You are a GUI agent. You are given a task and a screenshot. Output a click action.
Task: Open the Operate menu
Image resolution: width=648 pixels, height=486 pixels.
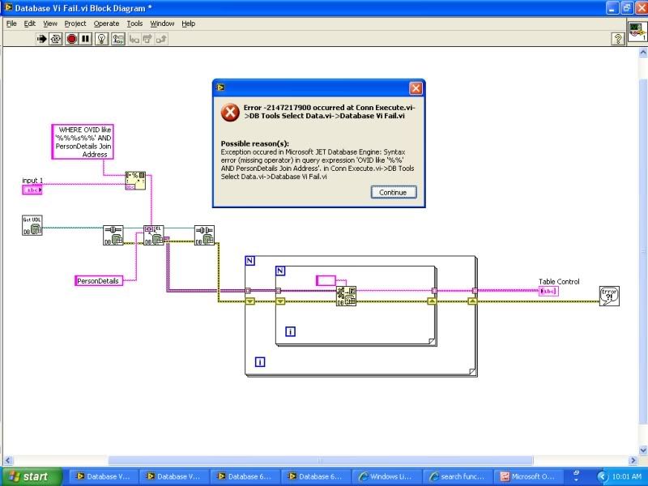coord(106,23)
